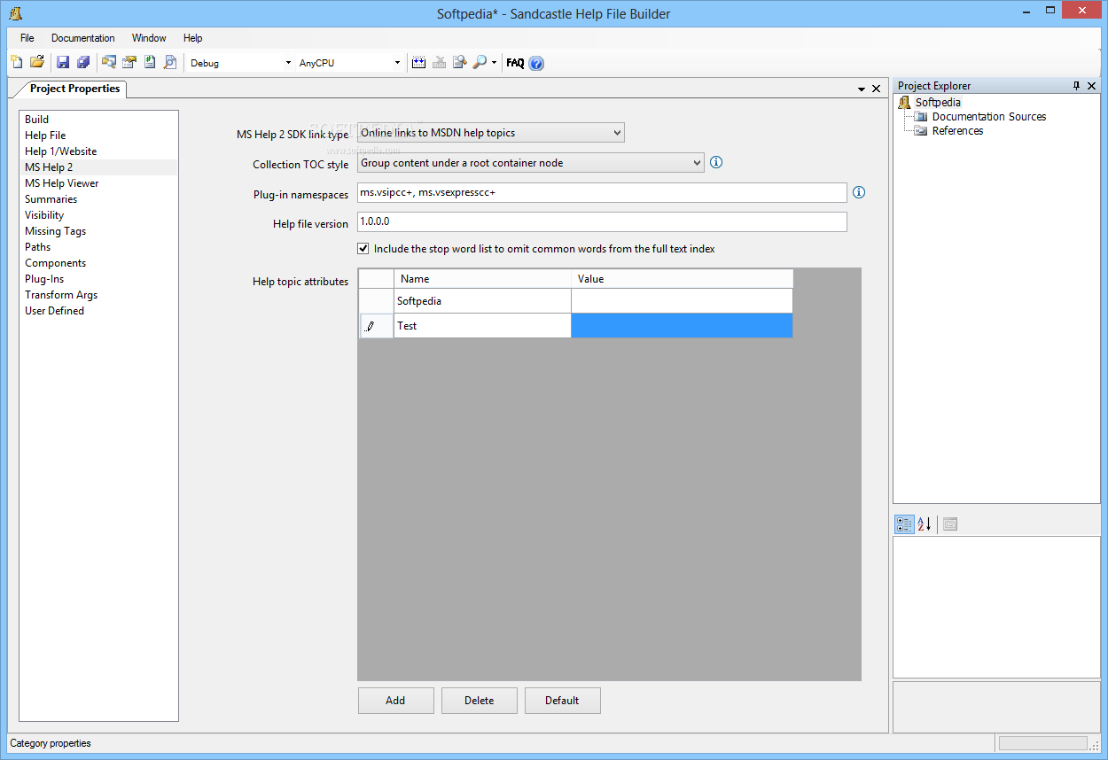The width and height of the screenshot is (1108, 760).
Task: Select References node in Project Explorer
Action: point(957,131)
